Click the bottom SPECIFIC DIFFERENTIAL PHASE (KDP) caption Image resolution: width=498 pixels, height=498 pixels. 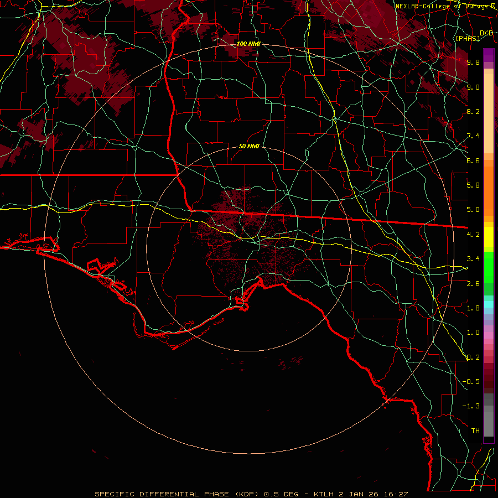click(x=251, y=494)
